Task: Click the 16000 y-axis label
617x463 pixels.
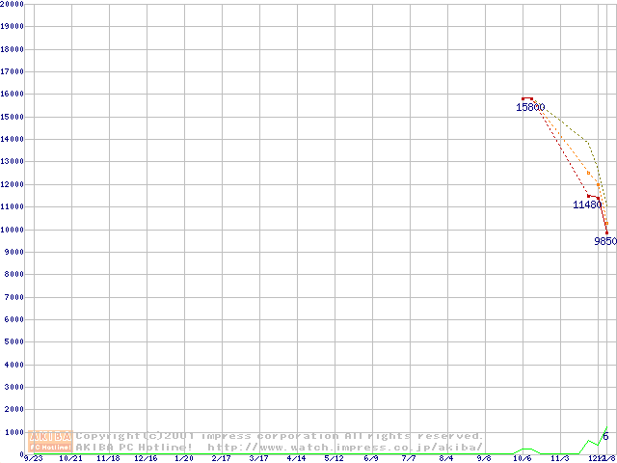Action: (x=13, y=95)
